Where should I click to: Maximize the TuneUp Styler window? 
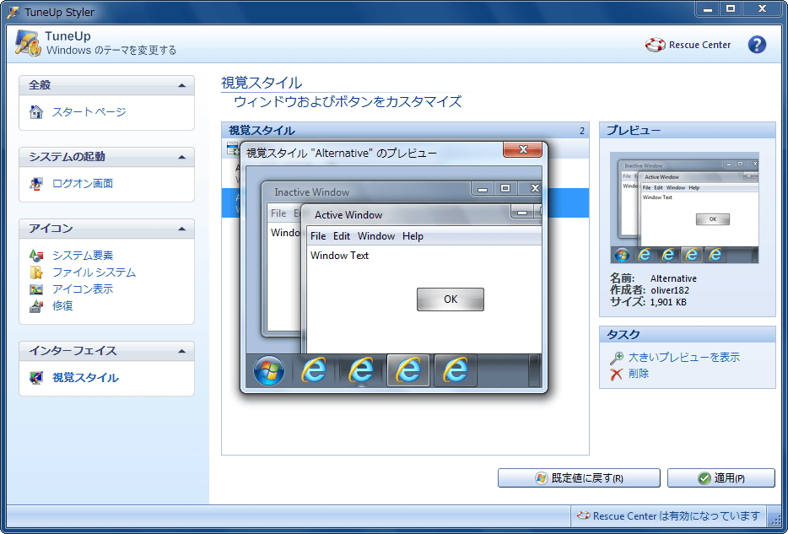point(731,8)
